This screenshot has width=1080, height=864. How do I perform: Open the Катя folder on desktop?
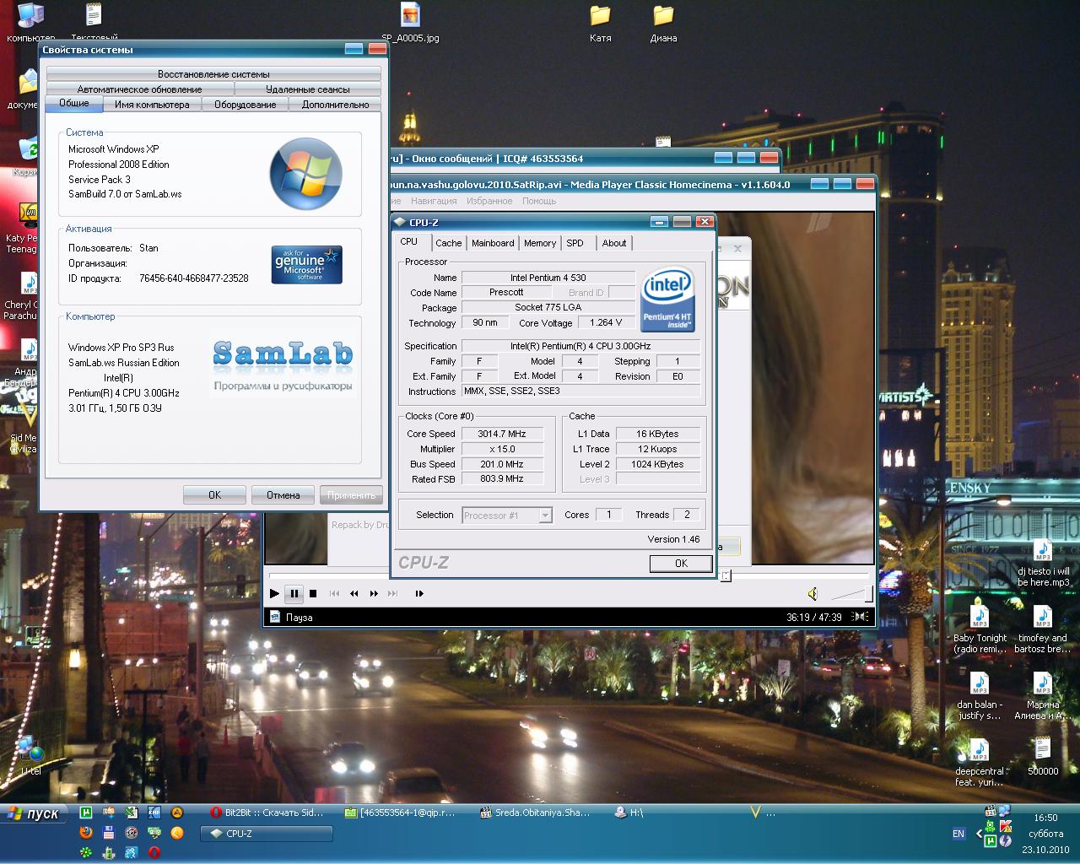pos(600,24)
